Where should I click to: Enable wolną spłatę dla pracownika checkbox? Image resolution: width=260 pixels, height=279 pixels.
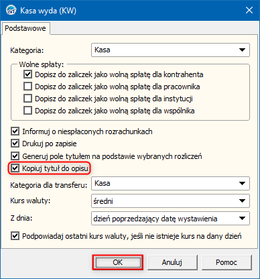27,87
